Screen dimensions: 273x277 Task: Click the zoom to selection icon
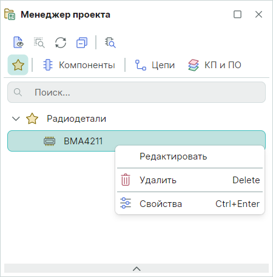click(39, 43)
